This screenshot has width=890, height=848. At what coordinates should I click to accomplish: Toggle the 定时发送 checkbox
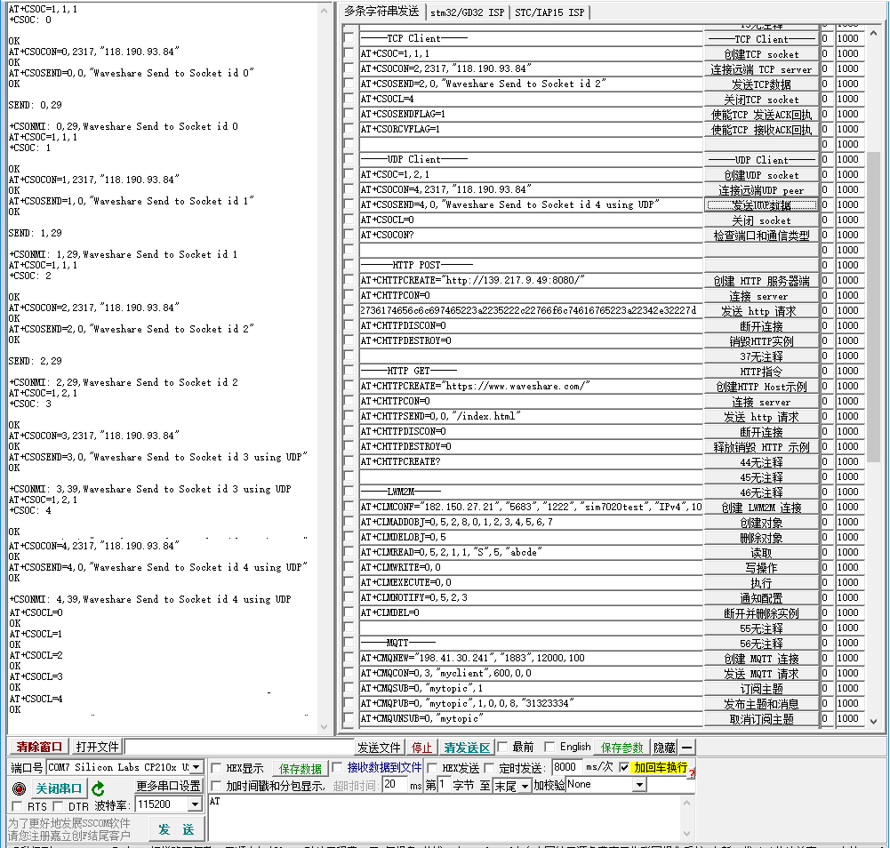pyautogui.click(x=489, y=768)
